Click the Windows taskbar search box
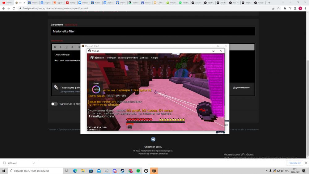Viewport: 309px width, 174px height. (35, 171)
